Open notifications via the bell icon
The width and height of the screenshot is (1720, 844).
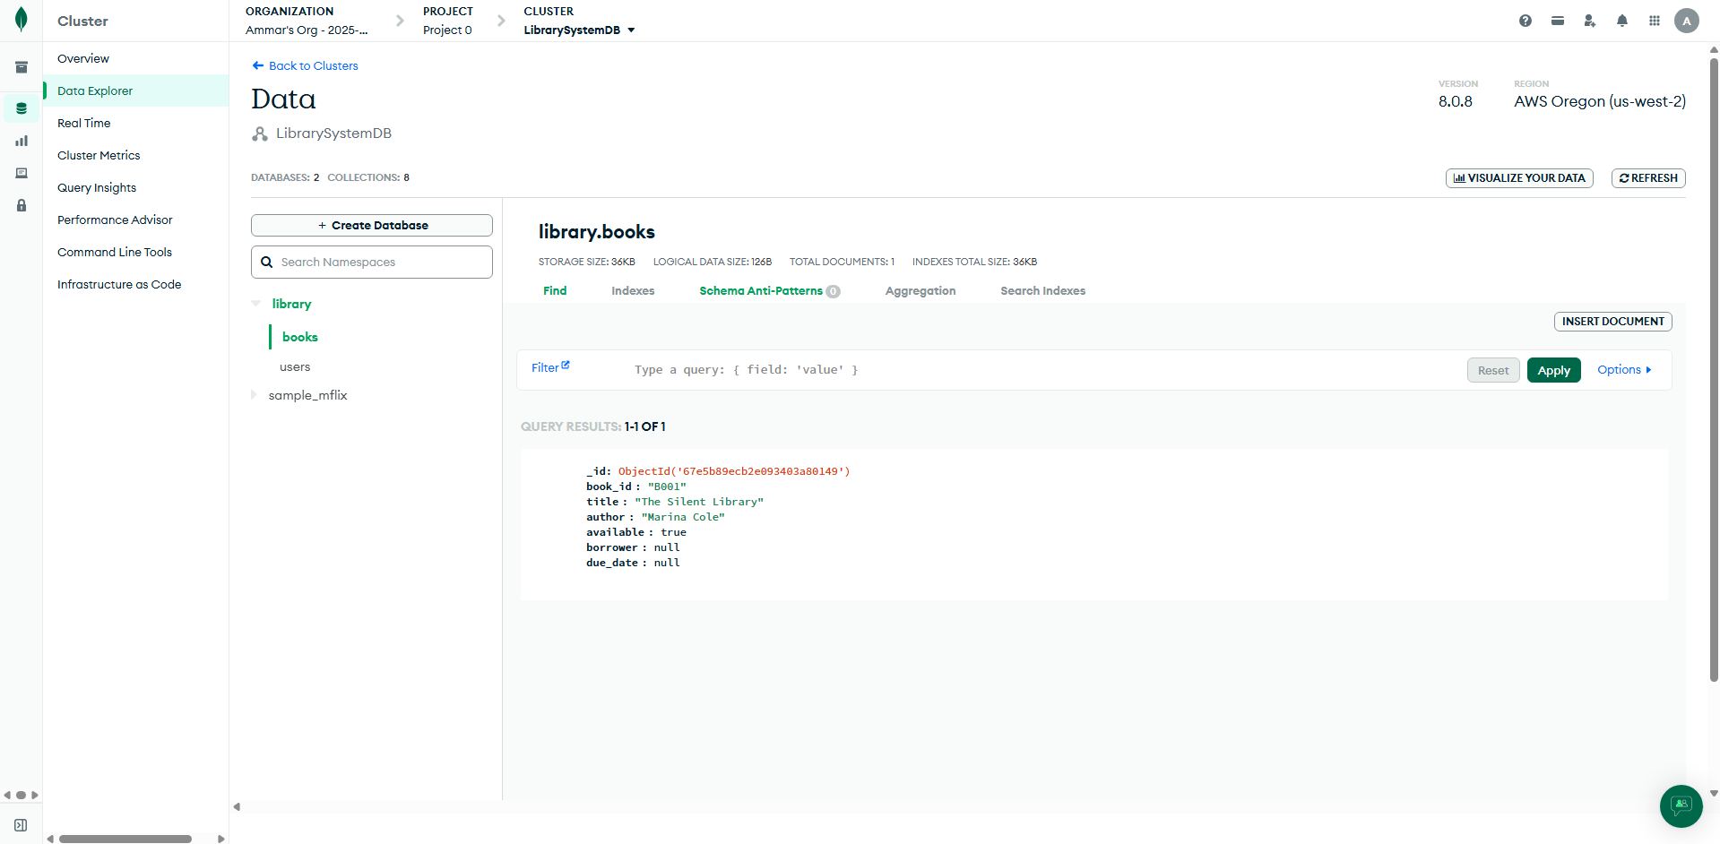tap(1621, 20)
